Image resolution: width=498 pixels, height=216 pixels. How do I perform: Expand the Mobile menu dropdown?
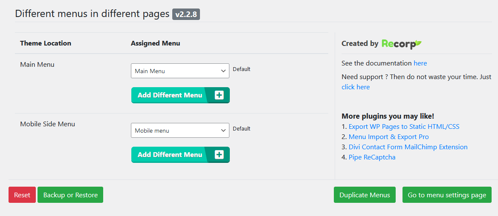180,131
